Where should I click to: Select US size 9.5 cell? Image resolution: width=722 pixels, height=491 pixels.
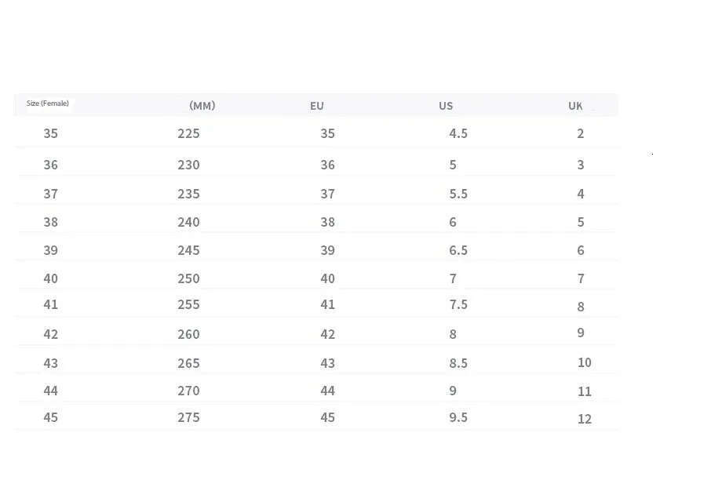pyautogui.click(x=458, y=418)
